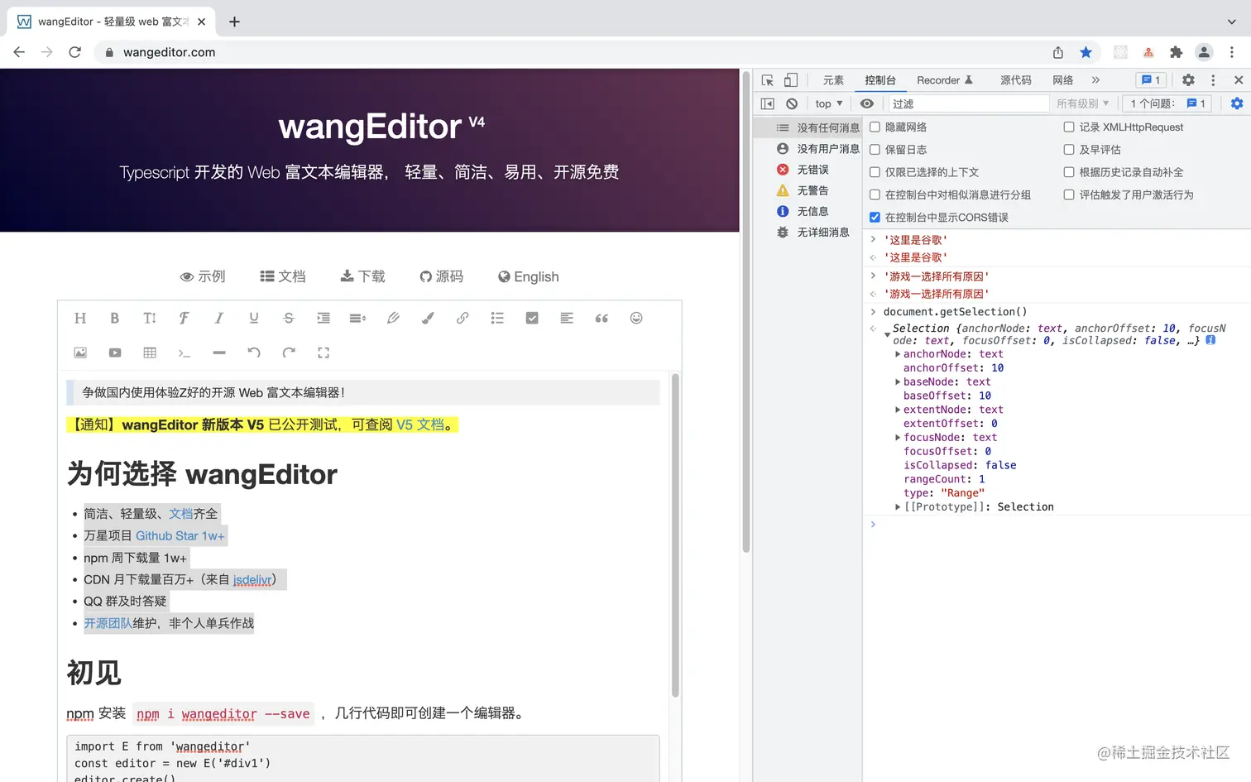Toggle strikethrough formatting

click(289, 318)
